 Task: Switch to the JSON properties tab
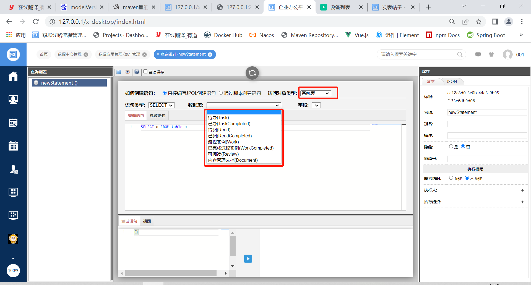tap(452, 82)
